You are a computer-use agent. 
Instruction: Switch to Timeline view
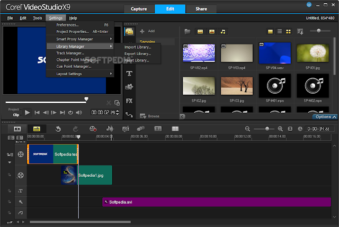[37, 129]
